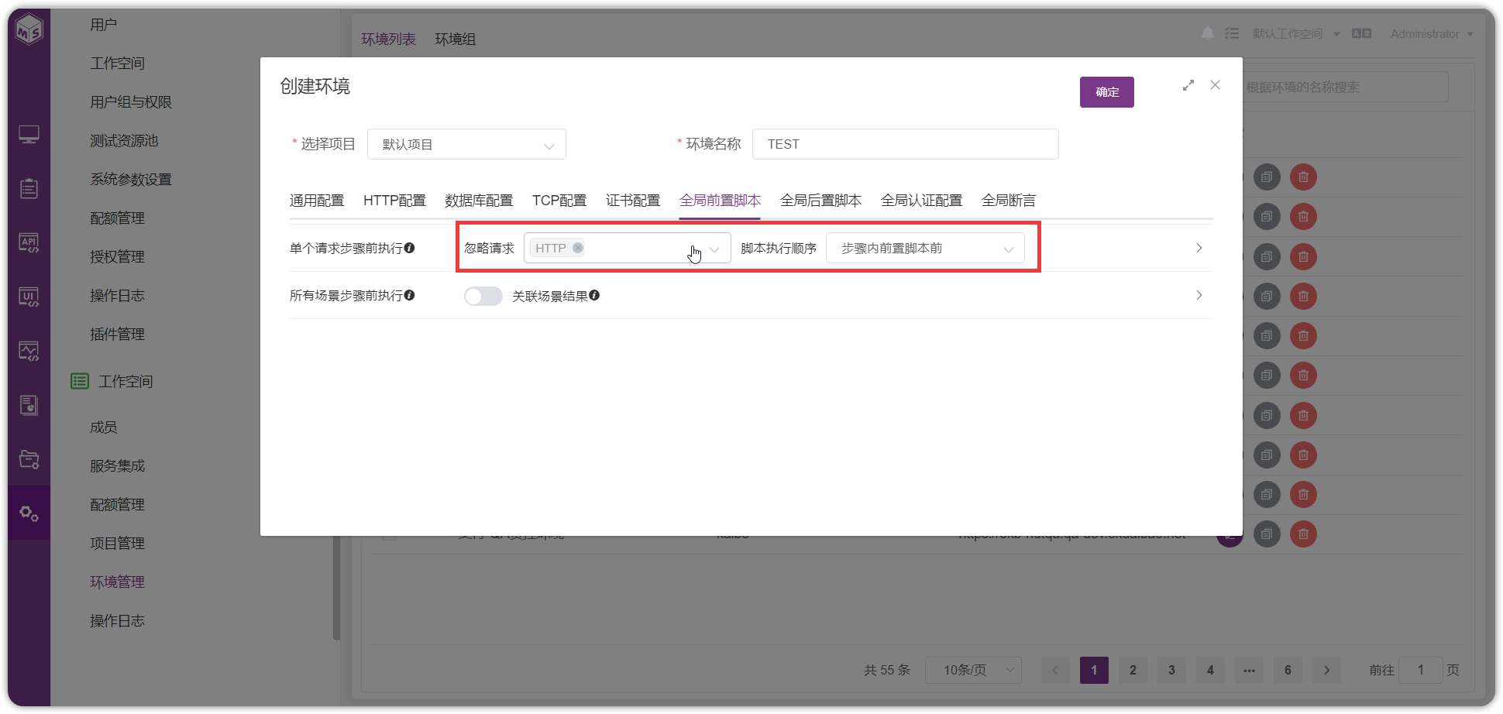
Task: Click the MeterSphere logo icon
Action: click(x=29, y=29)
